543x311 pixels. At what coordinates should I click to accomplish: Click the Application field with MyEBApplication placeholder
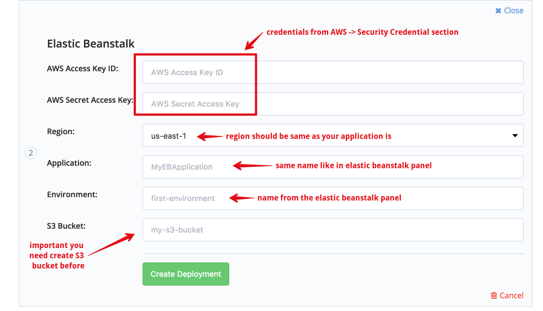pos(333,167)
